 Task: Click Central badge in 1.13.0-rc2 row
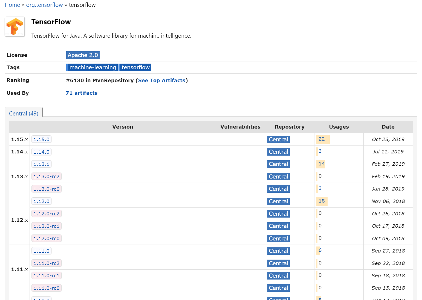(x=278, y=177)
